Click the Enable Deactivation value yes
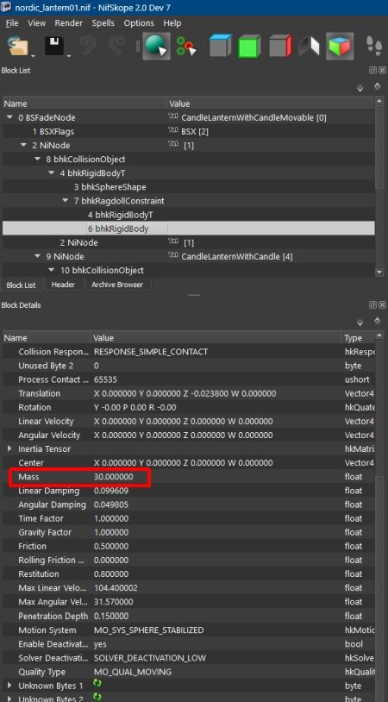Screen dimensions: 388x702 [100, 644]
